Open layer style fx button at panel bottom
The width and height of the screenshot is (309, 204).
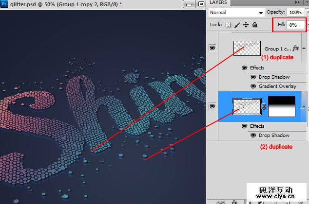click(234, 202)
